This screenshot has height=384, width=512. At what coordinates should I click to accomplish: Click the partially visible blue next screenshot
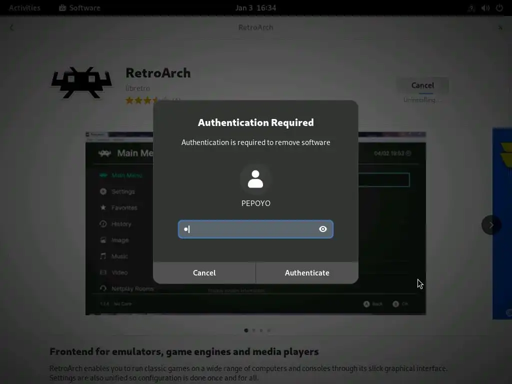point(502,223)
